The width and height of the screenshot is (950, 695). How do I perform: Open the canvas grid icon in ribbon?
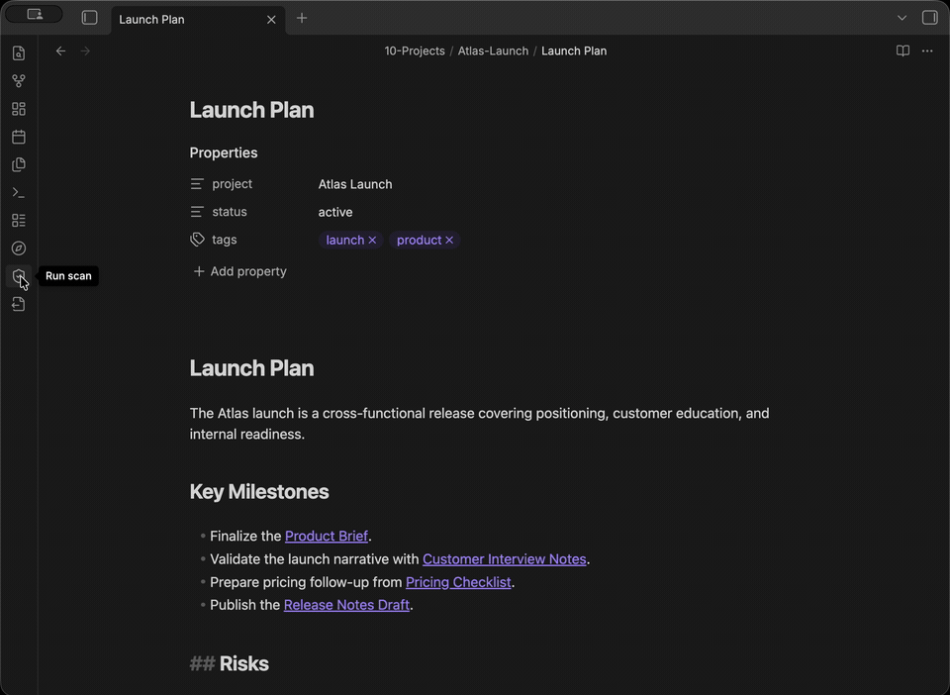(19, 109)
